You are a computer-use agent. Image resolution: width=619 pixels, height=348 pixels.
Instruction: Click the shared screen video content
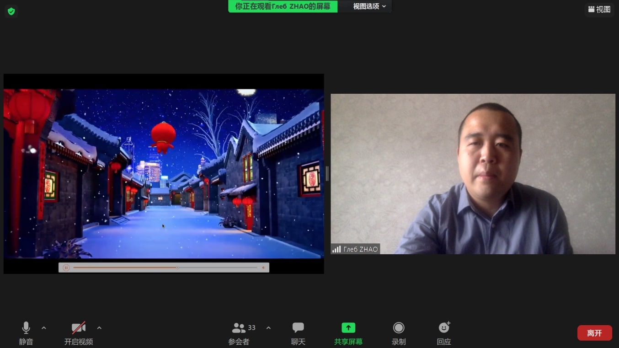click(x=164, y=173)
